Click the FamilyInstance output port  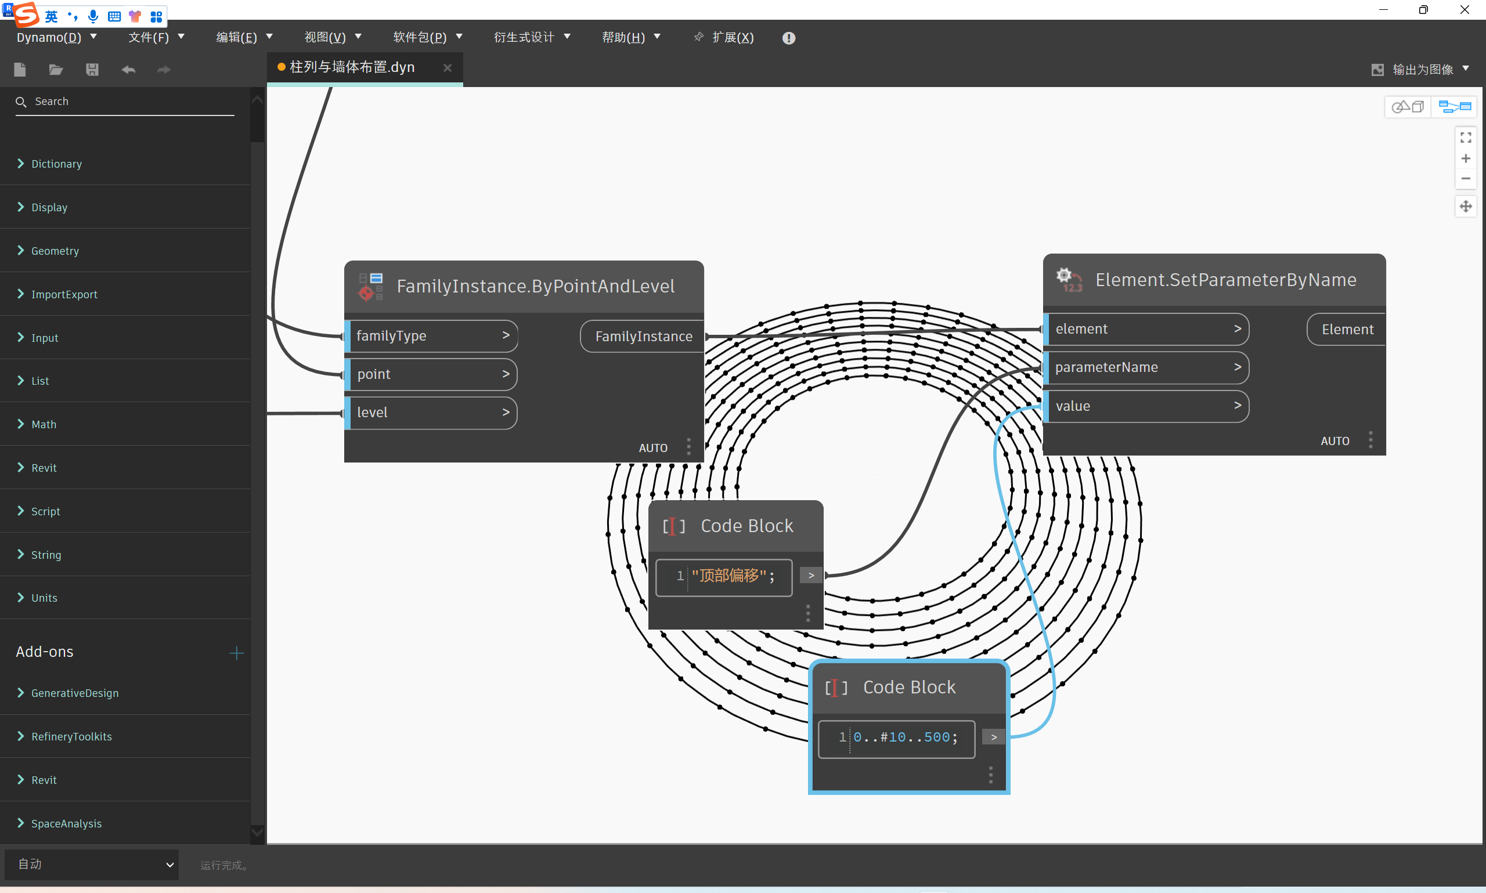coord(643,337)
